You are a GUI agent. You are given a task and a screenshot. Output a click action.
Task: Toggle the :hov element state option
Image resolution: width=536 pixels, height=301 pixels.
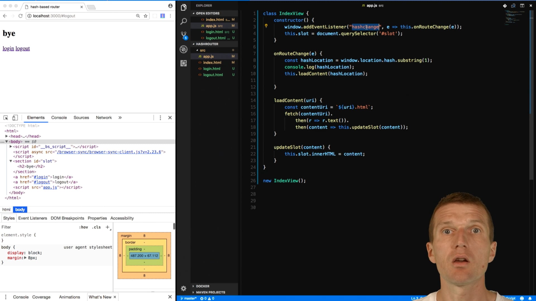pyautogui.click(x=83, y=227)
